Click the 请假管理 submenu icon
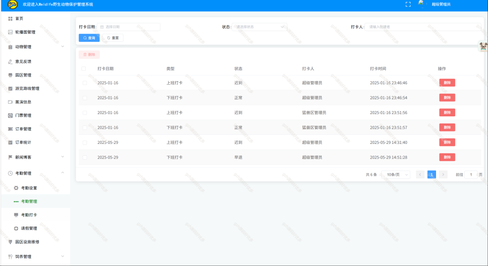This screenshot has width=488, height=266. tap(16, 228)
